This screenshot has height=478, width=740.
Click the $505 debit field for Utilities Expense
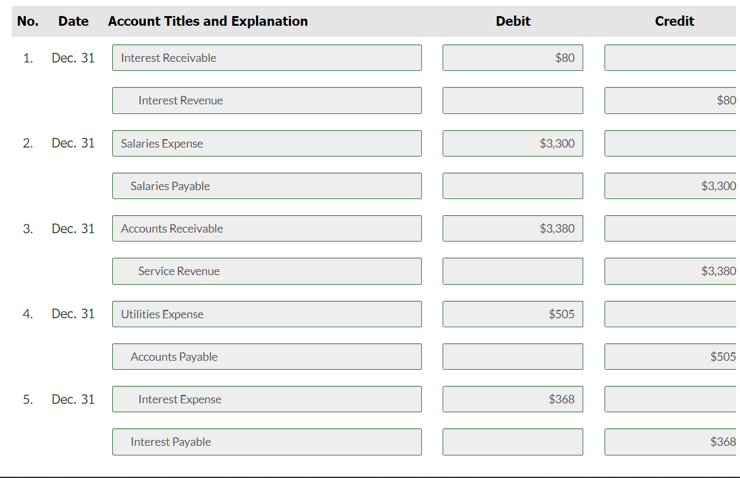click(x=512, y=314)
